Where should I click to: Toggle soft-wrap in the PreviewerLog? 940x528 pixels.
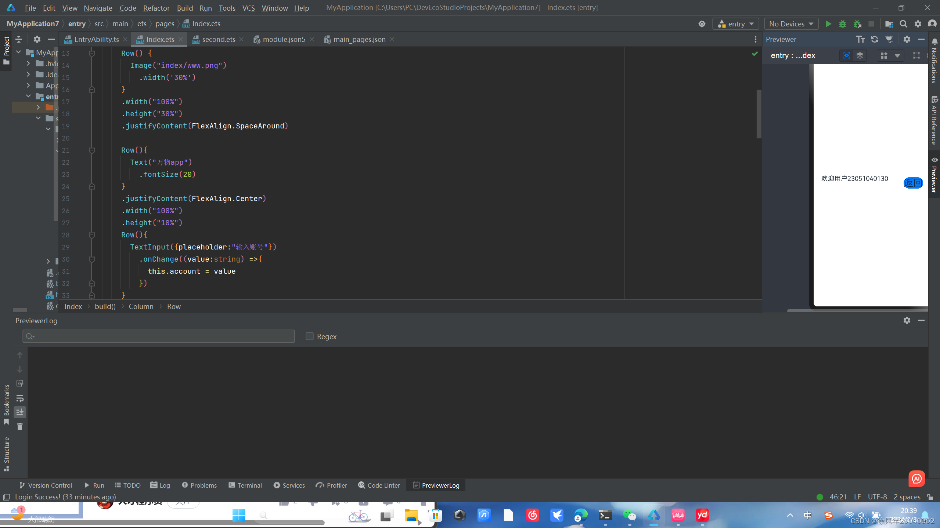pyautogui.click(x=20, y=398)
